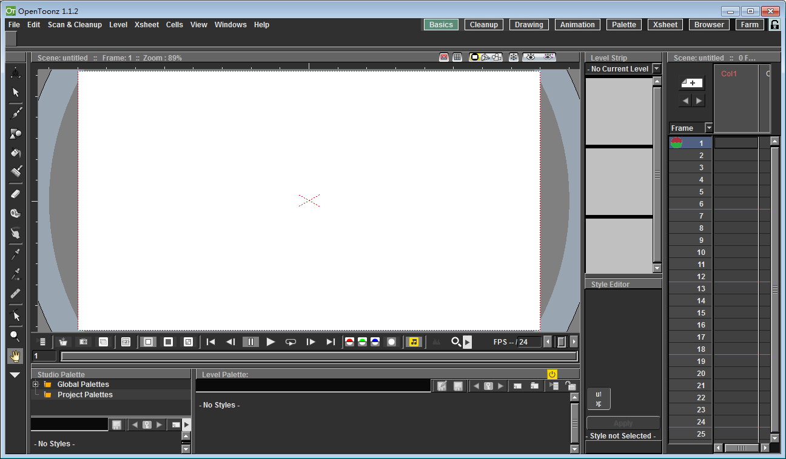The width and height of the screenshot is (786, 459).
Task: Pick the Brush tool
Action: click(x=16, y=113)
